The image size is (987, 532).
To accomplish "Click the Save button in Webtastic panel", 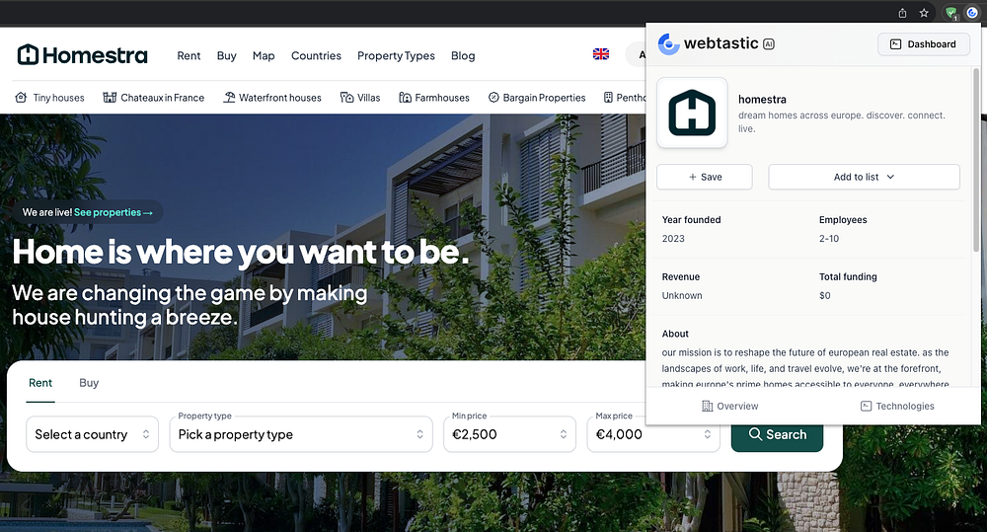I will point(705,177).
